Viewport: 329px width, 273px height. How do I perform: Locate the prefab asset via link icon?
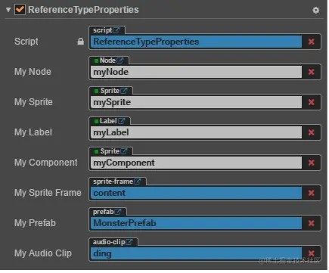click(118, 212)
